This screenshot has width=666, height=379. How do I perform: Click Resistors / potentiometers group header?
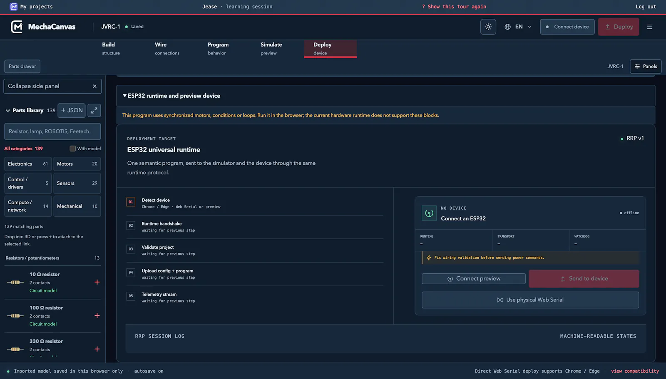(x=52, y=258)
